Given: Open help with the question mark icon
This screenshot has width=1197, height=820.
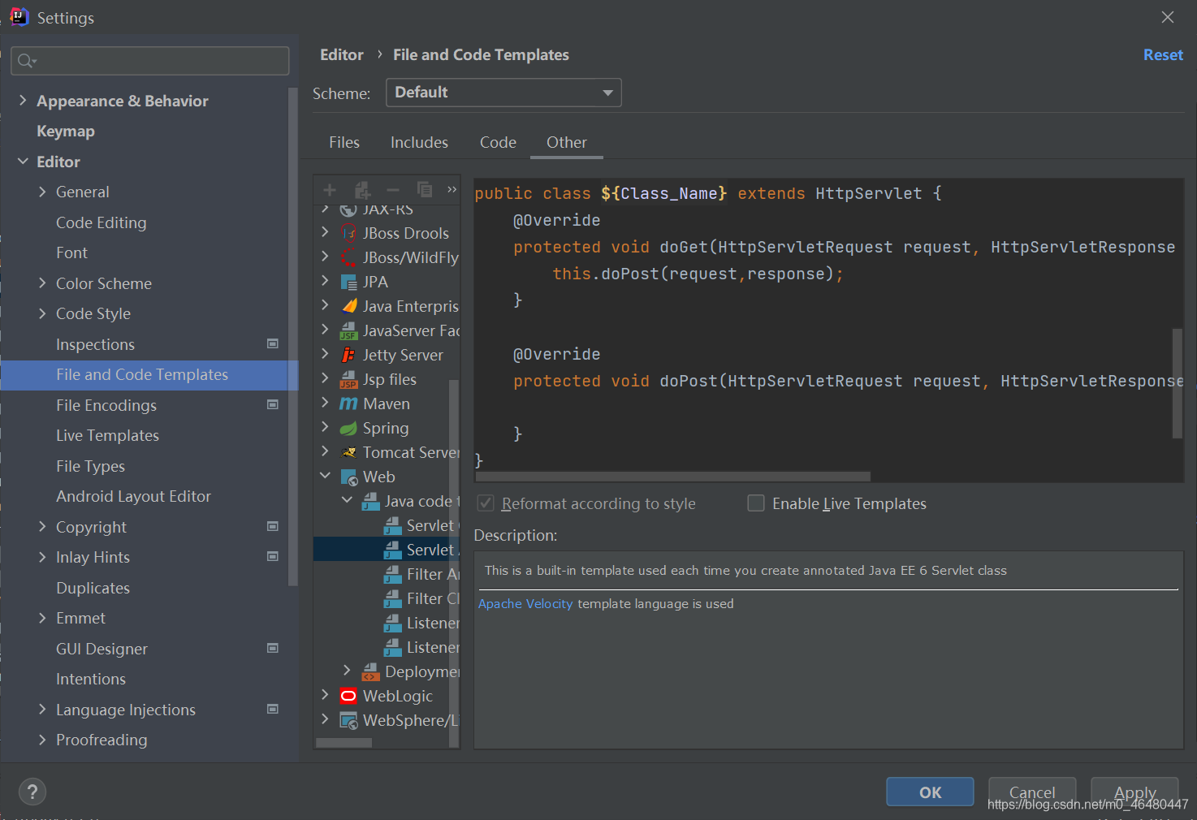Looking at the screenshot, I should coord(32,792).
